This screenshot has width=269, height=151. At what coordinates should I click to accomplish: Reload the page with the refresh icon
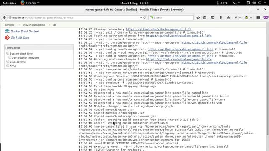click(145, 18)
